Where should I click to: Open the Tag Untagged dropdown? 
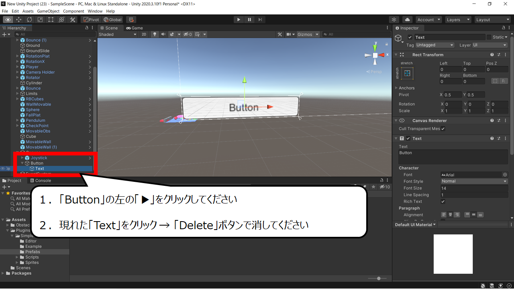pyautogui.click(x=435, y=45)
